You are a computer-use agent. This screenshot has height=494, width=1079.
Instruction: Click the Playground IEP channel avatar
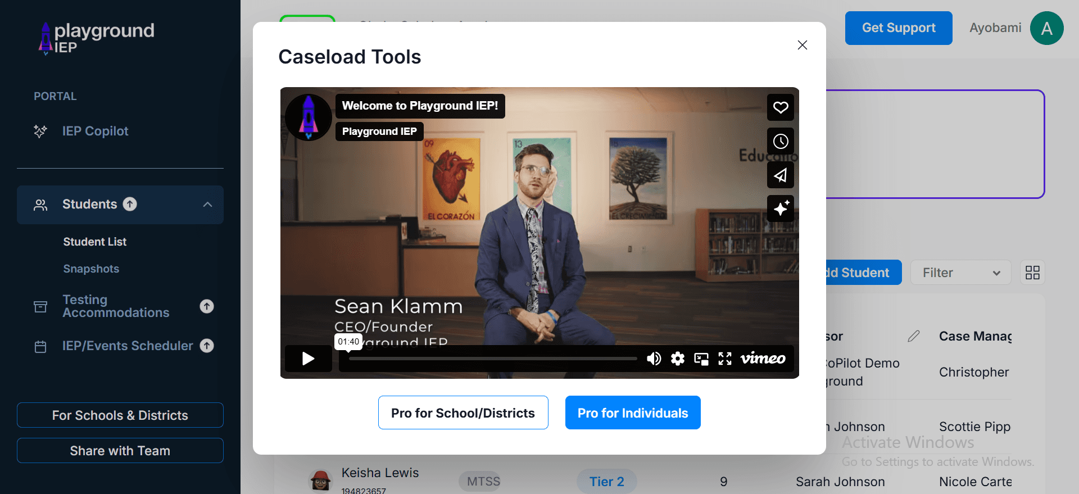tap(308, 117)
